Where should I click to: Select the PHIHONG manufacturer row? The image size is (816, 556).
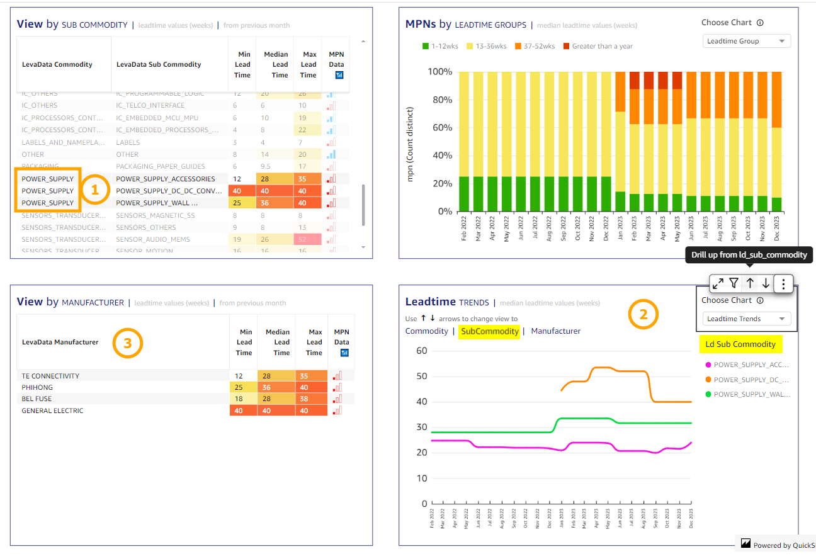(38, 387)
